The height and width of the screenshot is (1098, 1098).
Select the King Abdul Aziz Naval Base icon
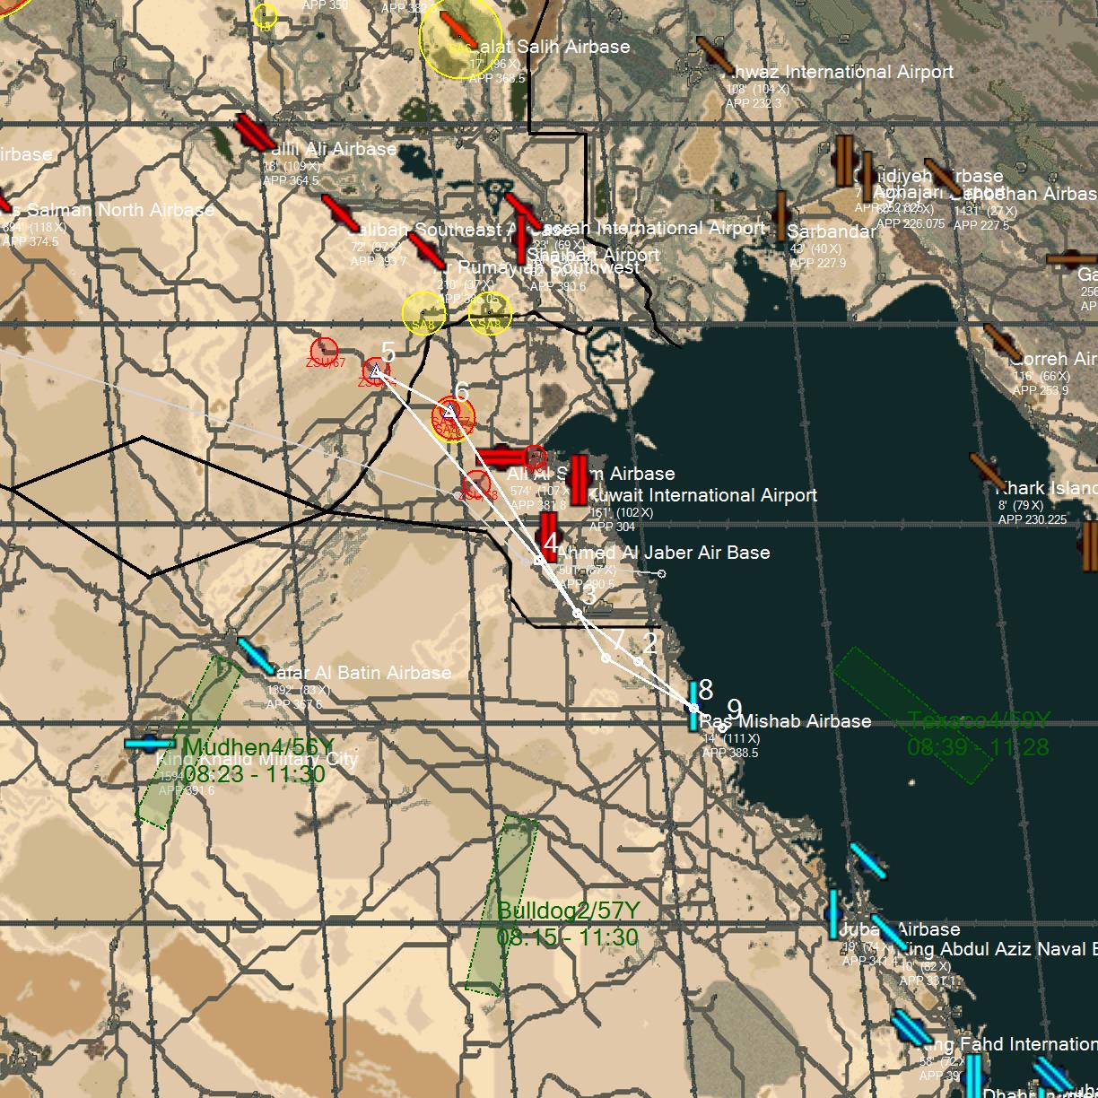point(888,933)
